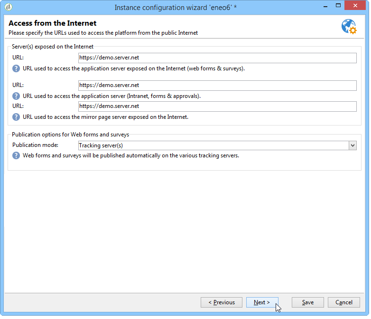The image size is (371, 319).
Task: Click the app icon in the title bar
Action: [x=9, y=7]
